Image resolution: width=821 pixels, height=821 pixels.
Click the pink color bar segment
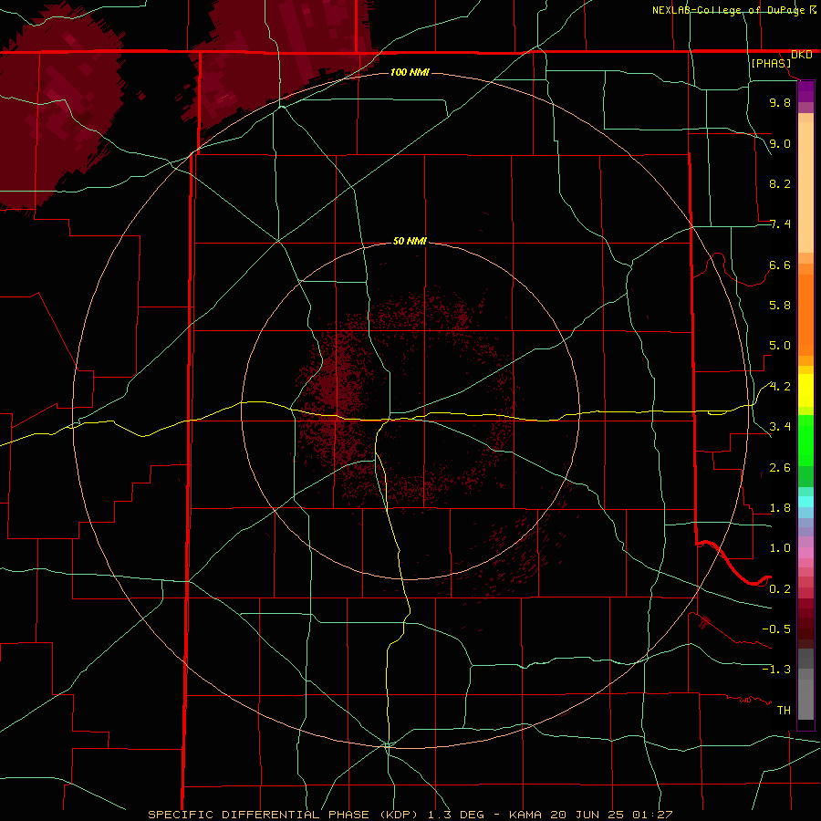(x=805, y=553)
